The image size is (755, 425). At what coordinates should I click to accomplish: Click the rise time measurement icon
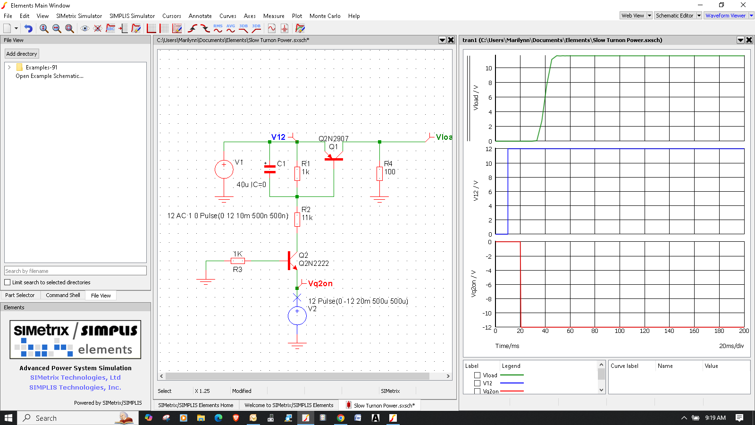pyautogui.click(x=193, y=28)
